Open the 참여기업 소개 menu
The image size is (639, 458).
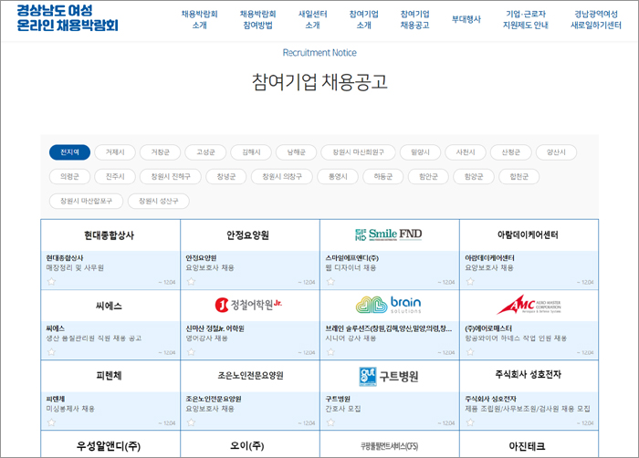tap(364, 19)
